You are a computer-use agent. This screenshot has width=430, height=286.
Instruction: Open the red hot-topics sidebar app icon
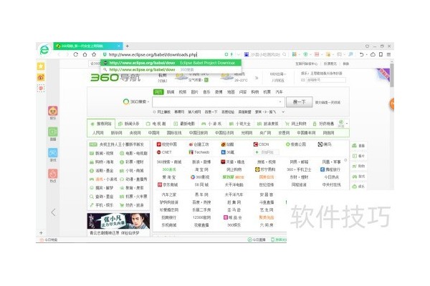point(52,174)
